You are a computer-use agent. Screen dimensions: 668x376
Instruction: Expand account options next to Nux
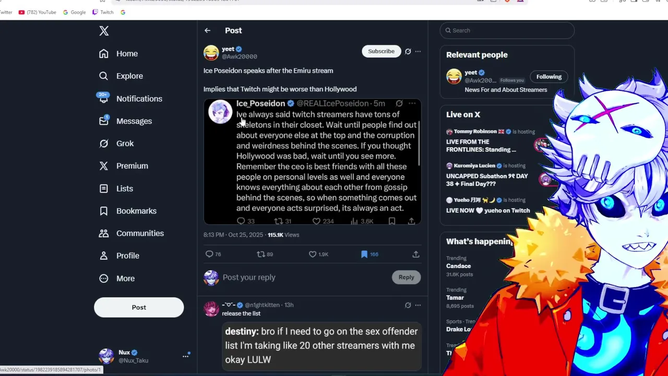coord(185,356)
